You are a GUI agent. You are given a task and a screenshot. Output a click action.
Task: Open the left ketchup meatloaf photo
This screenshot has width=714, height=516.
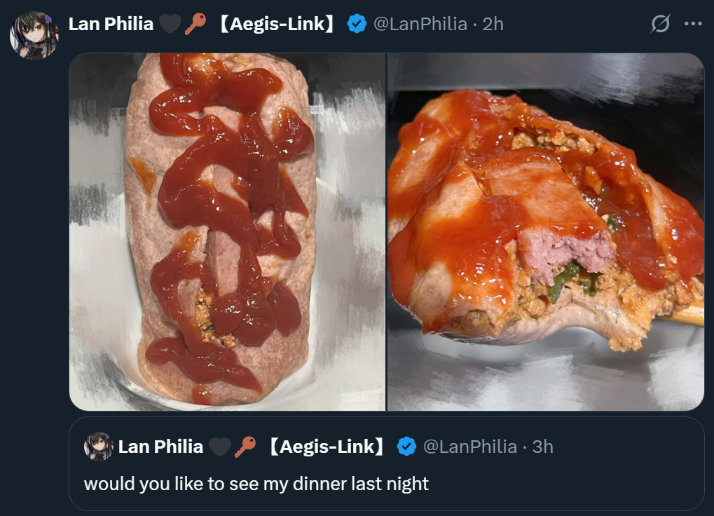(227, 231)
